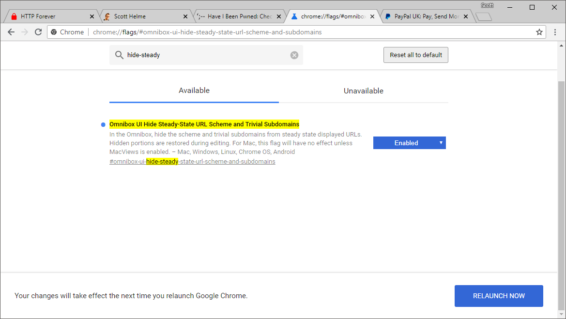This screenshot has width=566, height=319.
Task: Switch to the Scott Helme tab
Action: [140, 16]
